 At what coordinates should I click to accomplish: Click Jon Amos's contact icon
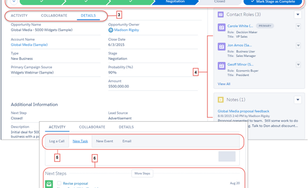coord(221,46)
